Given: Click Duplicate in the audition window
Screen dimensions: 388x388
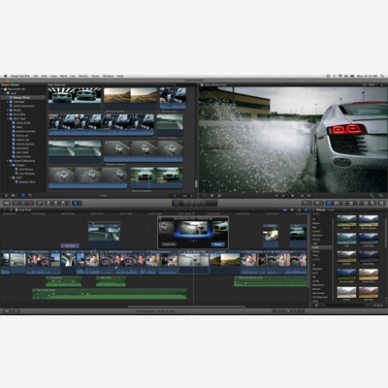Looking at the screenshot, I should pyautogui.click(x=169, y=244).
